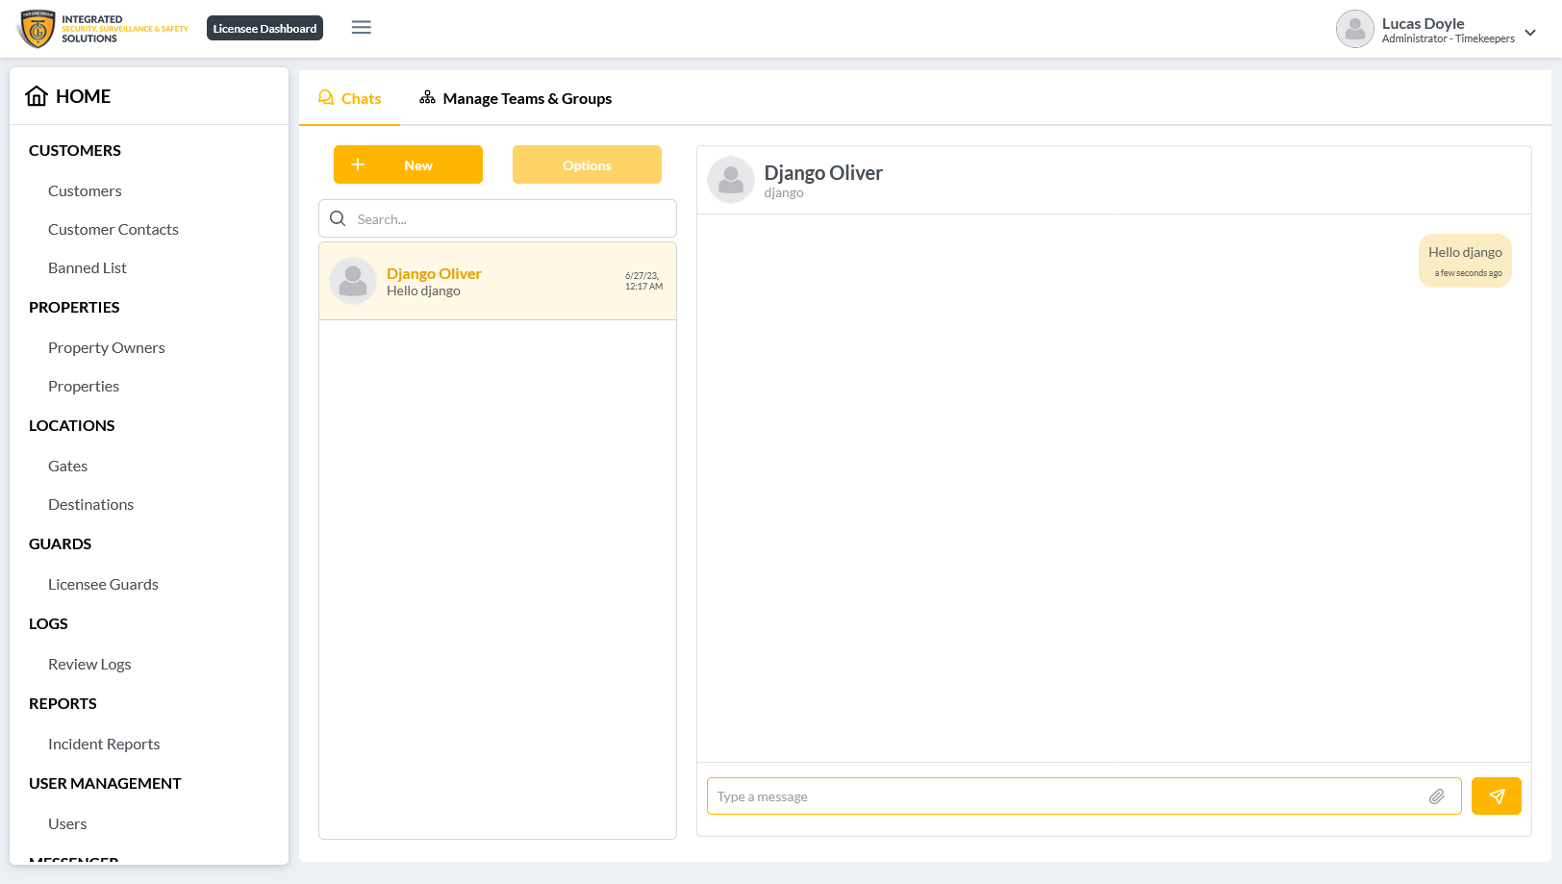Screen dimensions: 1562x884
Task: Open Banned List in the sidebar
Action: (88, 267)
